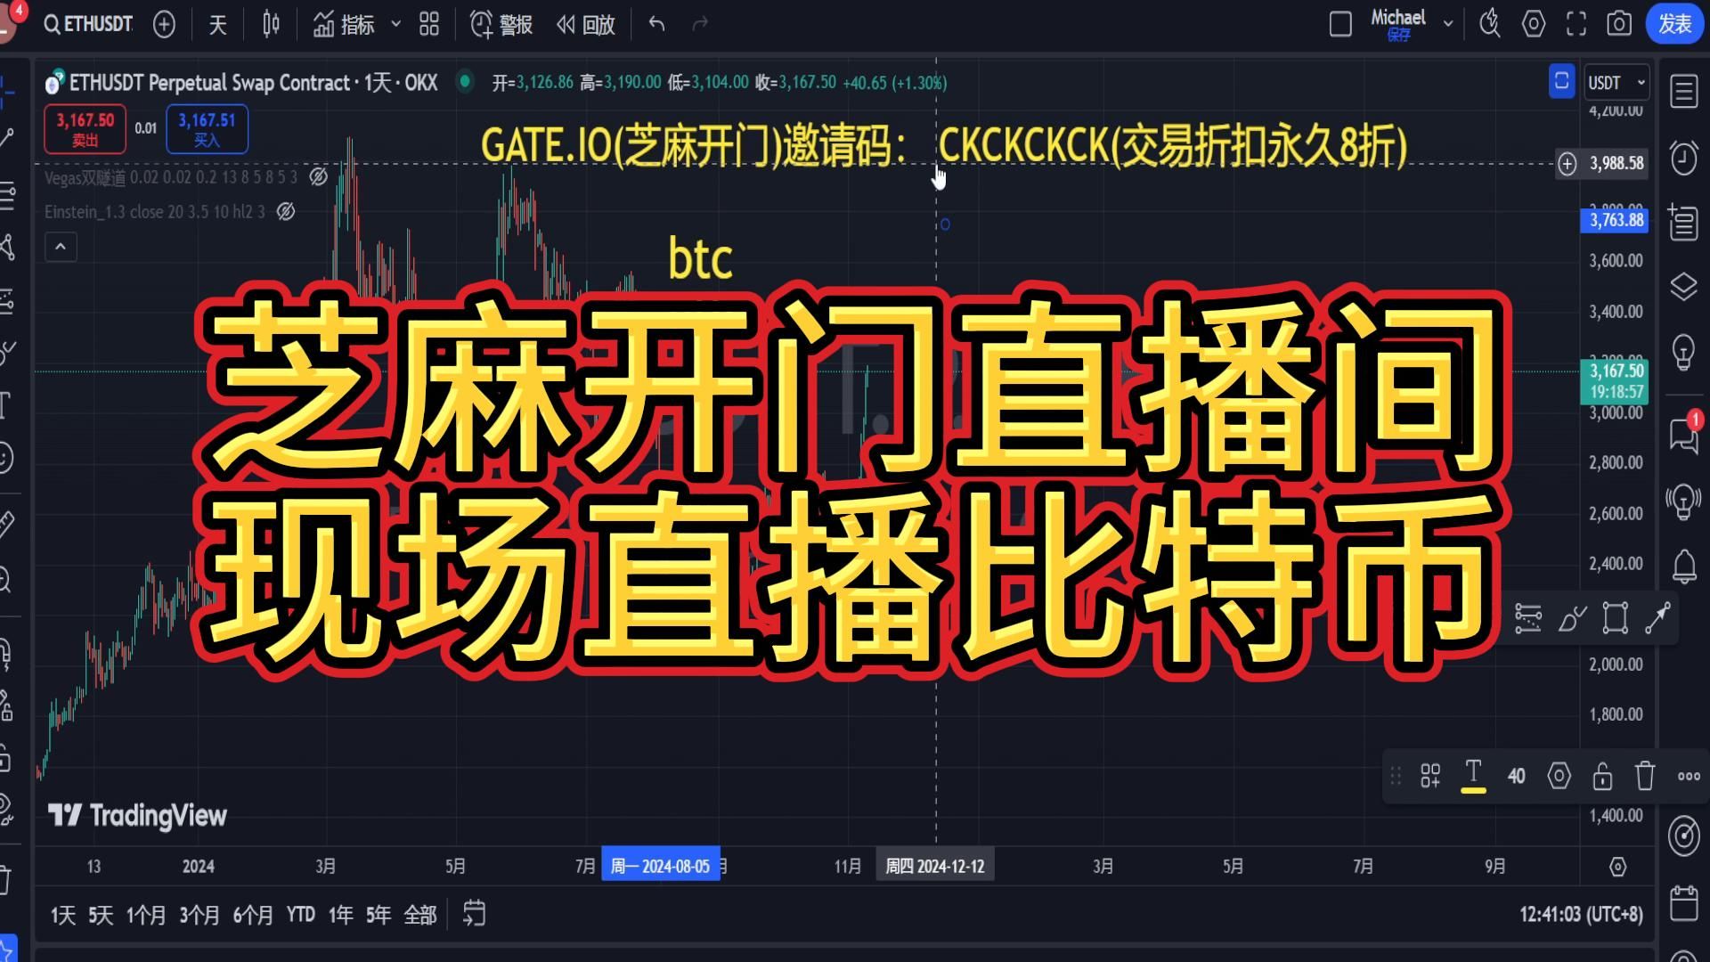Open timezone 12:41:03 (UTC+8) menu
1710x962 pixels.
tap(1581, 915)
